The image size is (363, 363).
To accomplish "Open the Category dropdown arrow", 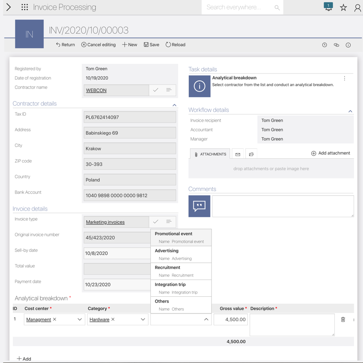I will click(x=142, y=319).
